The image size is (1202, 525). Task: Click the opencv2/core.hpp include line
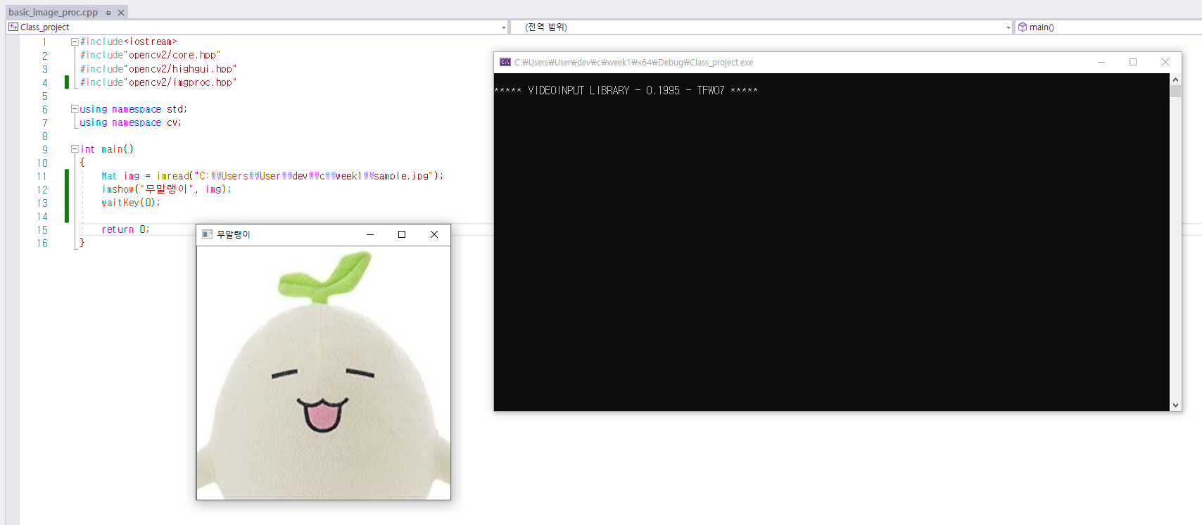point(150,56)
